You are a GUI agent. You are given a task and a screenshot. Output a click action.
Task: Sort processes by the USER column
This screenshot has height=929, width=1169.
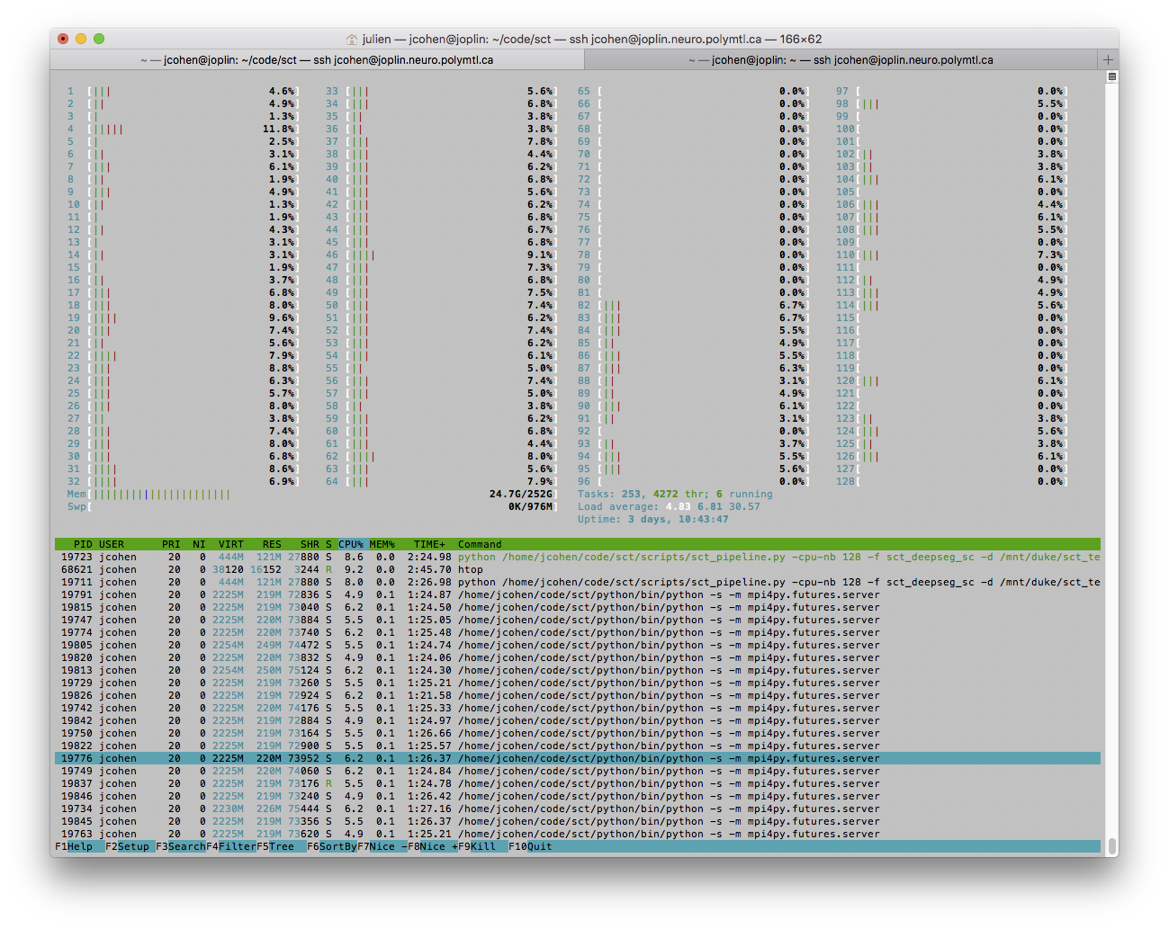[112, 543]
